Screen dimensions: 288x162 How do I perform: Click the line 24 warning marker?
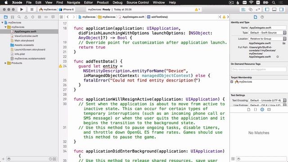coord(60,66)
